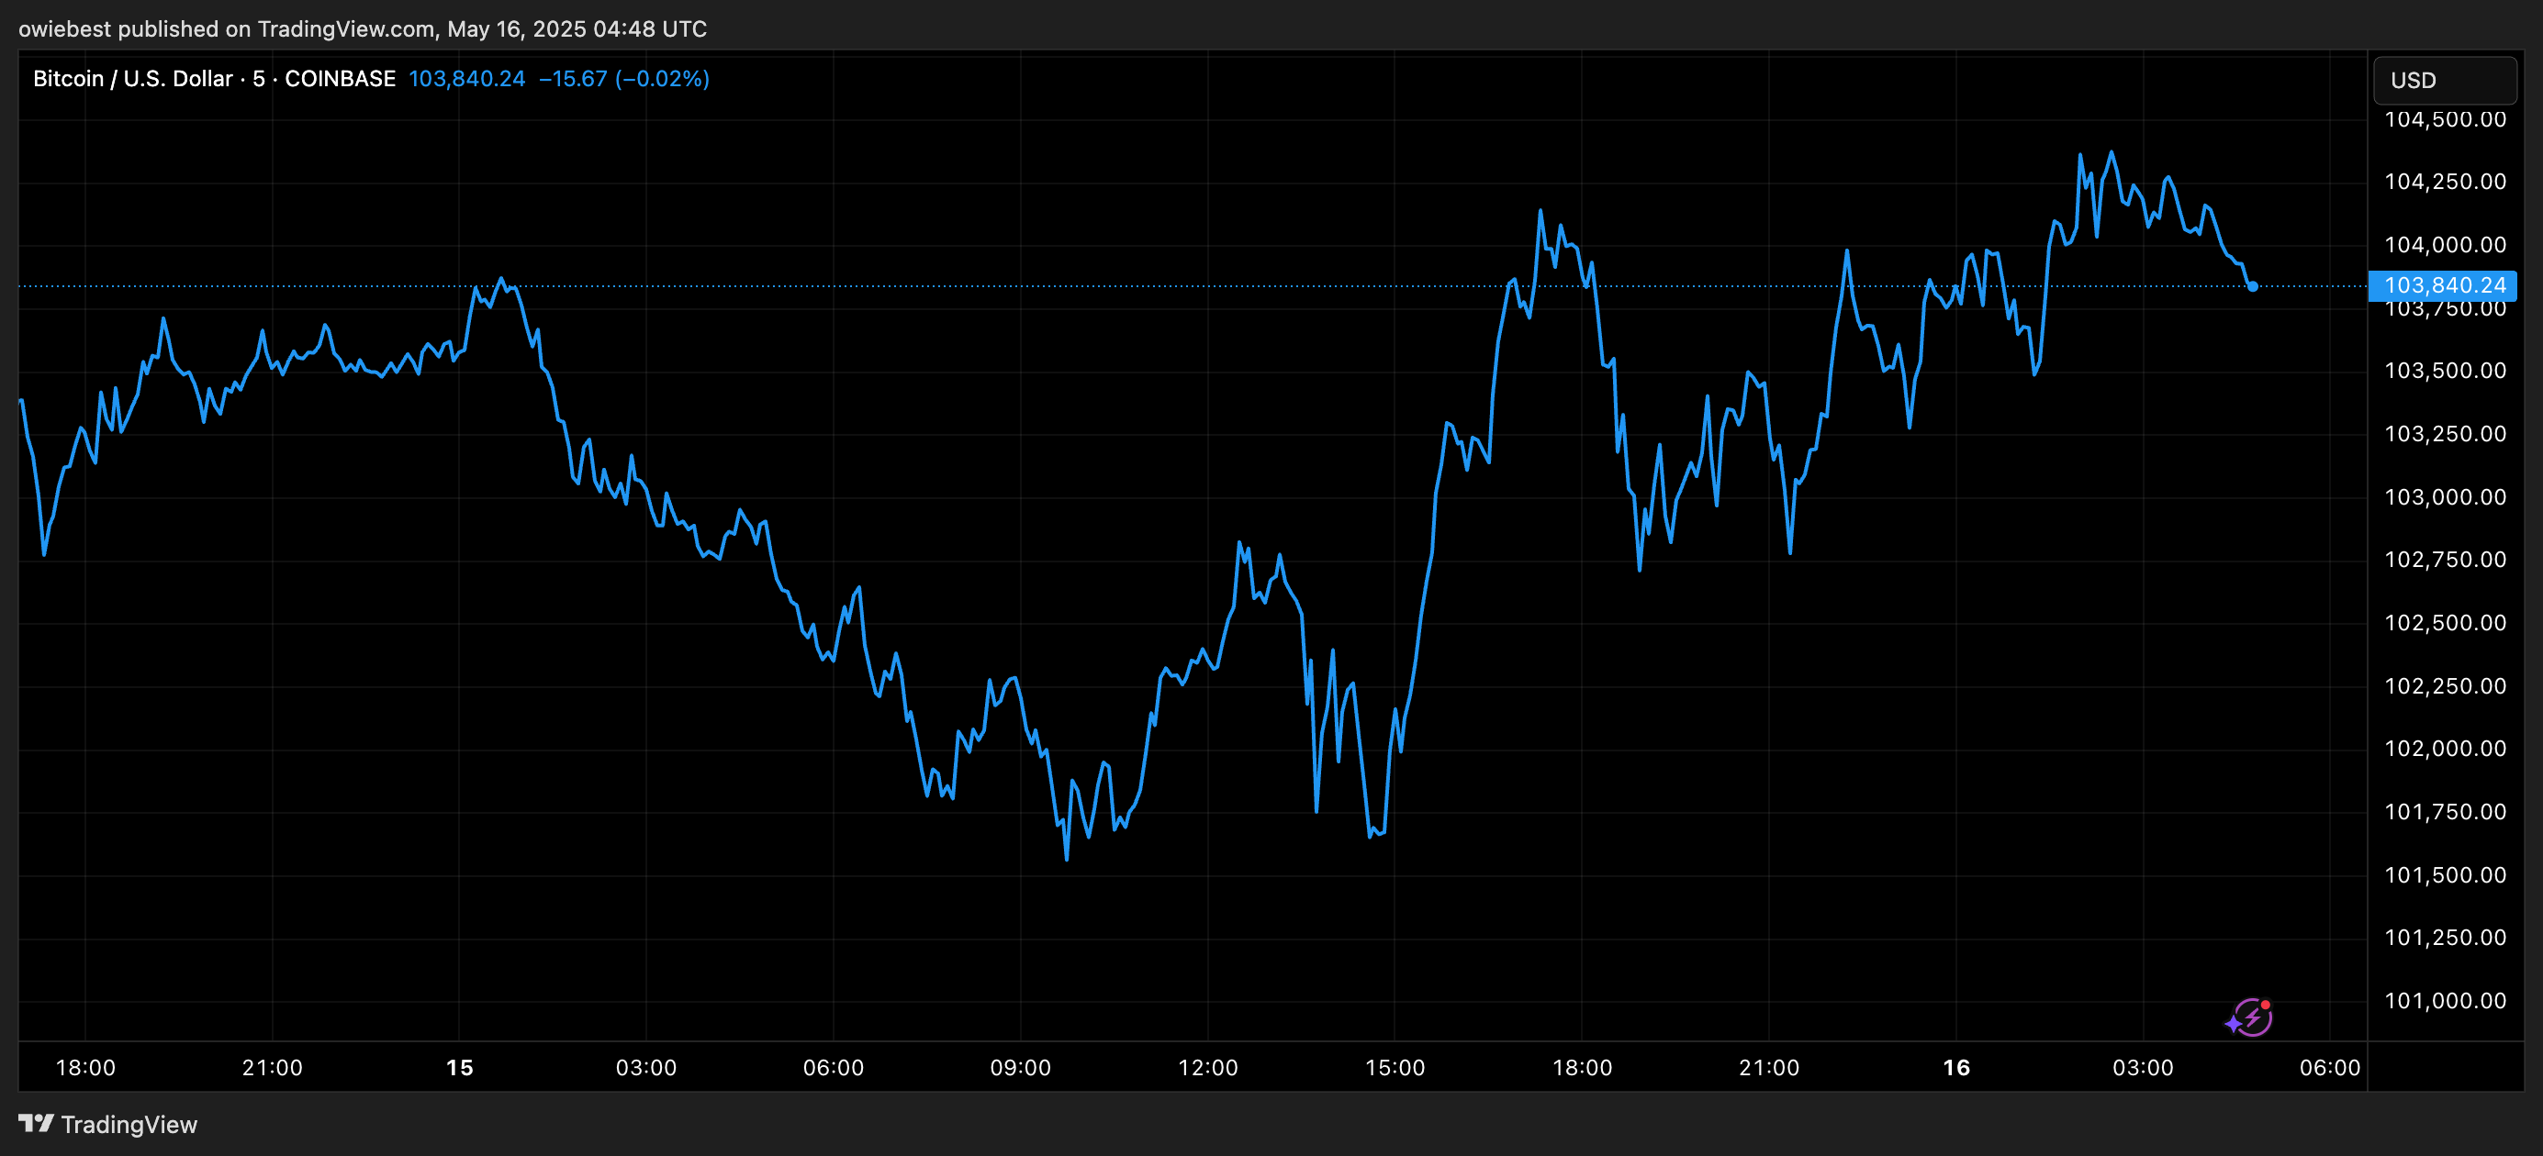The height and width of the screenshot is (1156, 2543).
Task: Click the TradingView text link at bottom
Action: 129,1125
